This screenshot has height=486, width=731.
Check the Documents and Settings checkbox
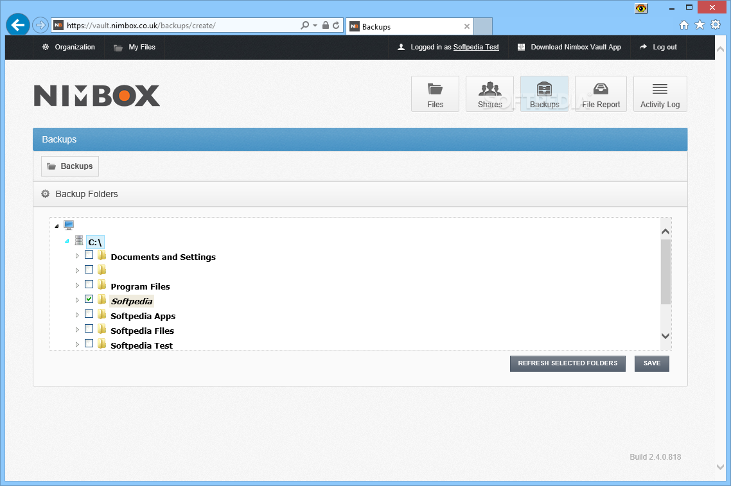click(89, 255)
